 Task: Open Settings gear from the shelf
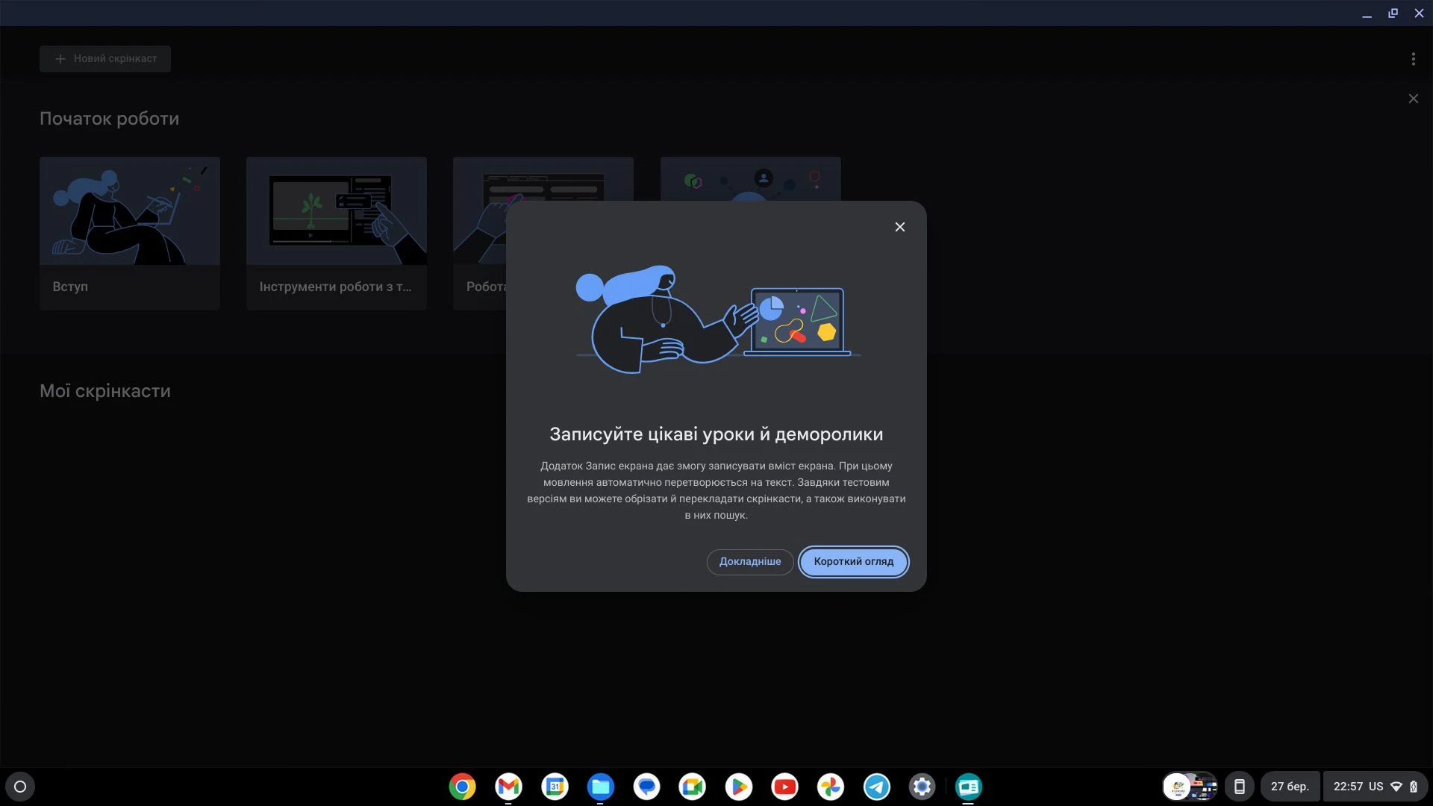coord(922,787)
